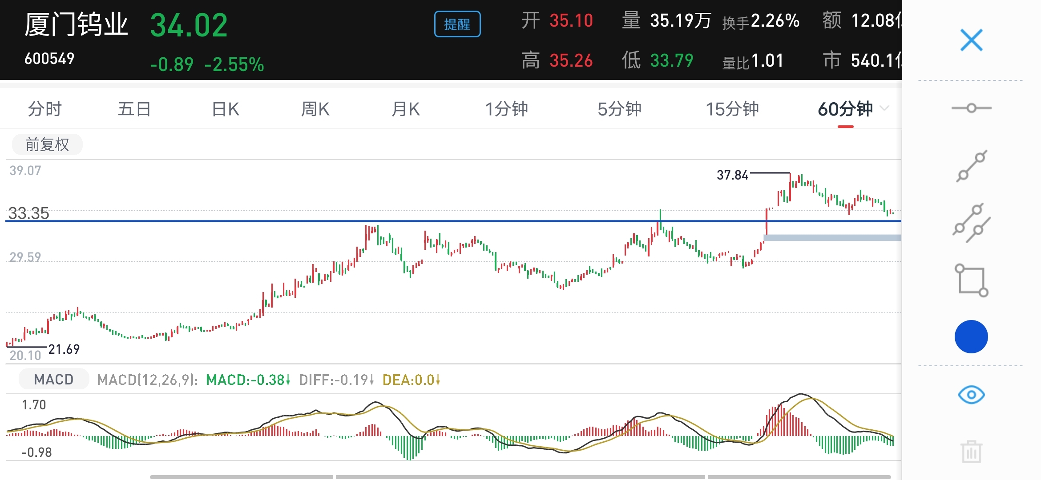
Task: Open the 前复权 adjustment selector
Action: pos(47,144)
